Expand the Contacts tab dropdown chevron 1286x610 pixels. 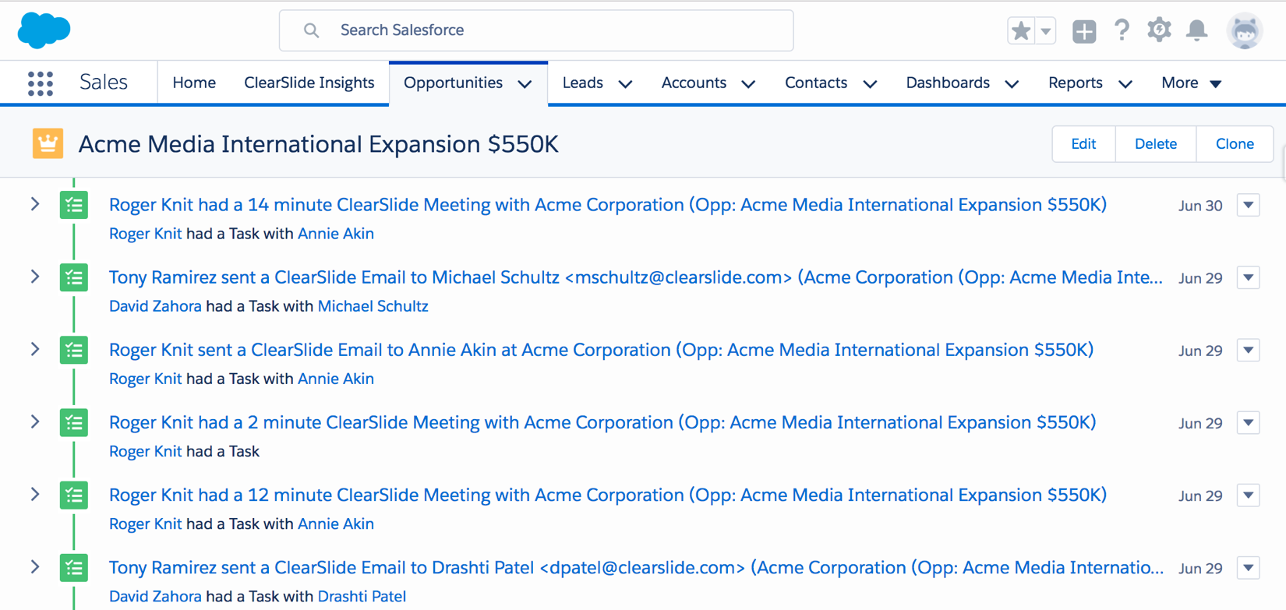[x=871, y=84]
